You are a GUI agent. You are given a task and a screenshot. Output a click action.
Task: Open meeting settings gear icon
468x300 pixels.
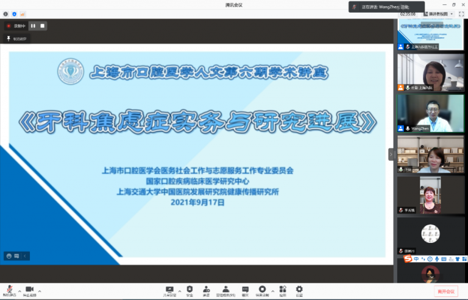[299, 290]
